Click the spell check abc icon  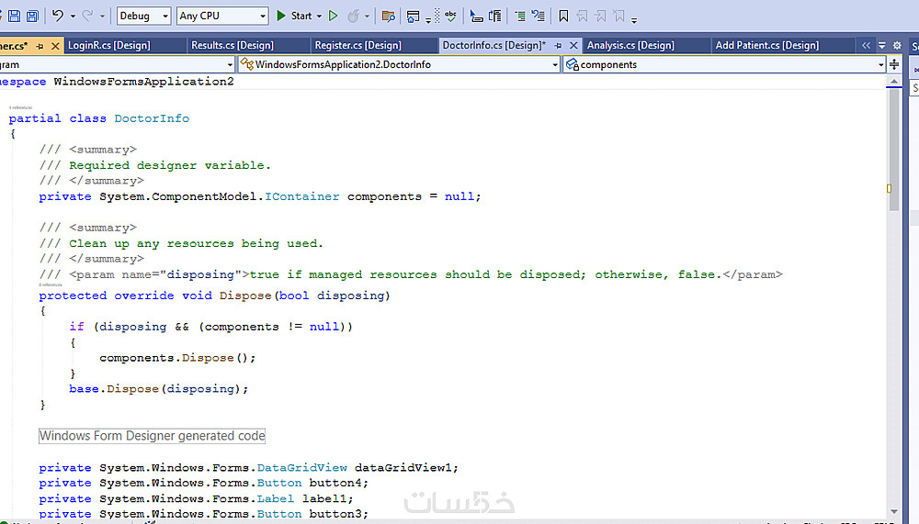450,16
